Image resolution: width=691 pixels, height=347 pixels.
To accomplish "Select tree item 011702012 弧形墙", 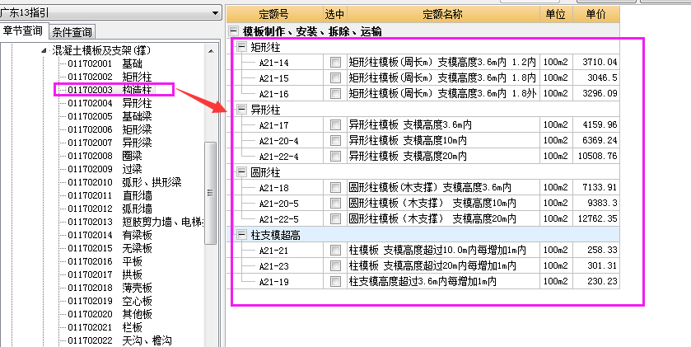I will click(x=110, y=209).
